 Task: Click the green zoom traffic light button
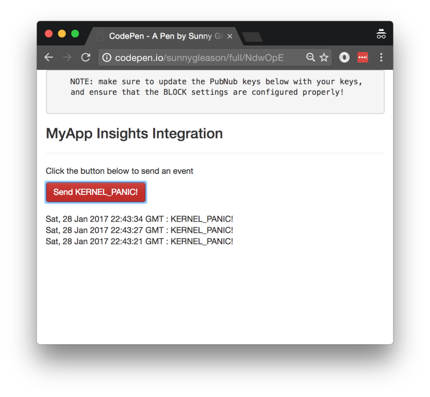click(75, 33)
